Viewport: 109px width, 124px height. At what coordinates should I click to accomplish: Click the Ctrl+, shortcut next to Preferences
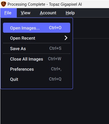pyautogui.click(x=56, y=69)
